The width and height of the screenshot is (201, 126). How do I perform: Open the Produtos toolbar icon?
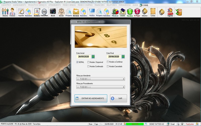click(x=37, y=12)
